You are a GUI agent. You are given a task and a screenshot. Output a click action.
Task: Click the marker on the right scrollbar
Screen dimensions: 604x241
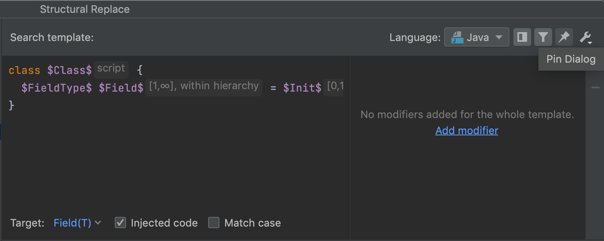pyautogui.click(x=596, y=88)
